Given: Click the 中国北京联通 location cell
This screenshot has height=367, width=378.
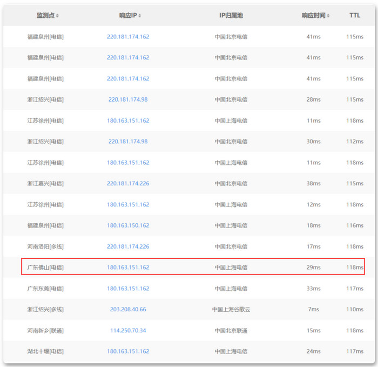Looking at the screenshot, I should click(x=231, y=330).
